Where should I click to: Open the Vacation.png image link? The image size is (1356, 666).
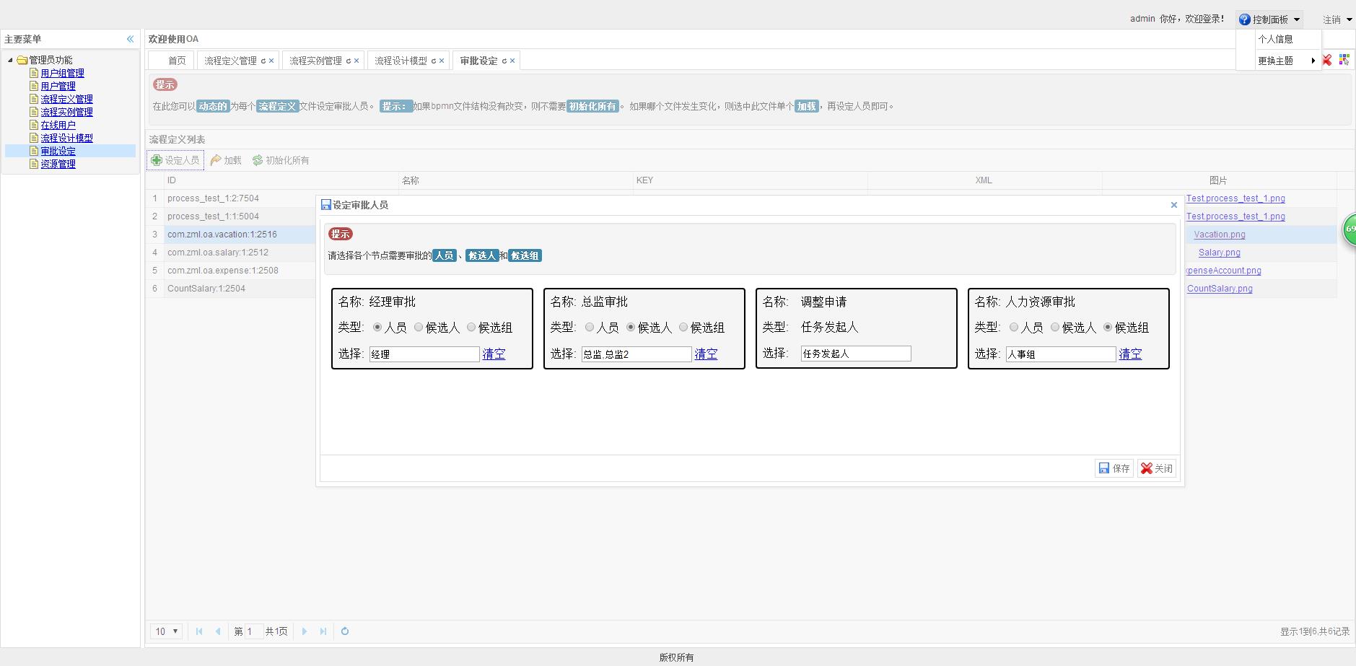click(x=1220, y=235)
